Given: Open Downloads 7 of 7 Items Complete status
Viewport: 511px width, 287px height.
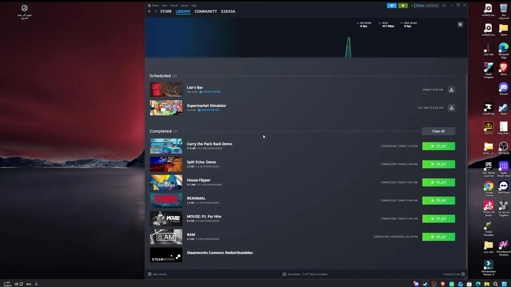Looking at the screenshot, I should [x=305, y=274].
